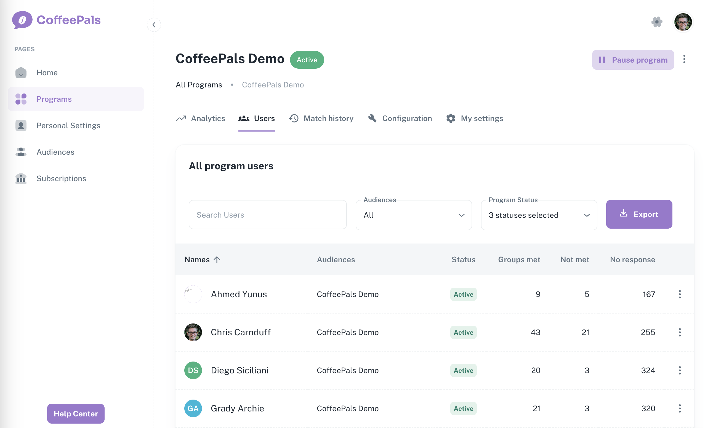The height and width of the screenshot is (428, 713).
Task: Open the Subscriptions sidebar page
Action: (61, 178)
